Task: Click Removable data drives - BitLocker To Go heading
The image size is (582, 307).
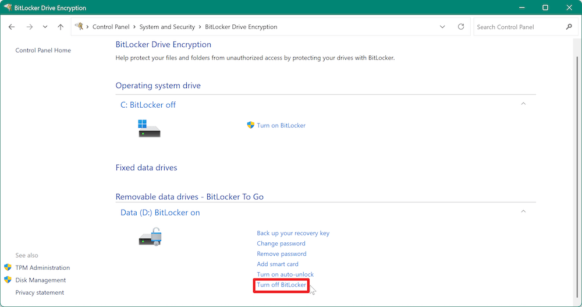Action: coord(189,197)
